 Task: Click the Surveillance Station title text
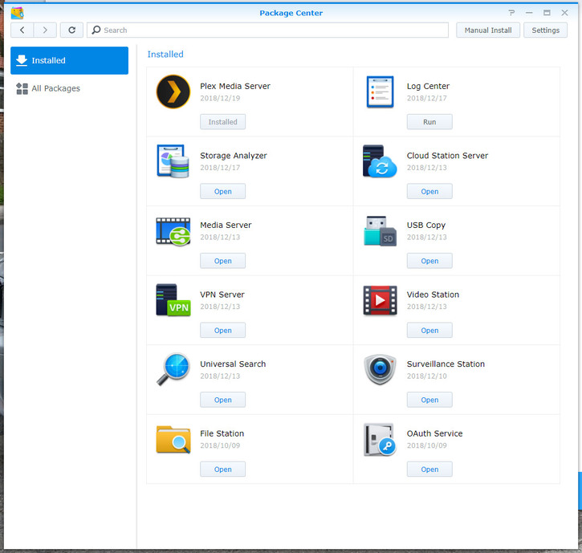click(x=446, y=364)
